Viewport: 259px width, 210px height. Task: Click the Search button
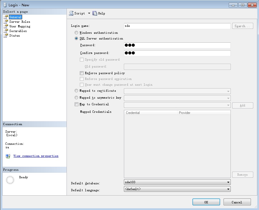coord(243,26)
